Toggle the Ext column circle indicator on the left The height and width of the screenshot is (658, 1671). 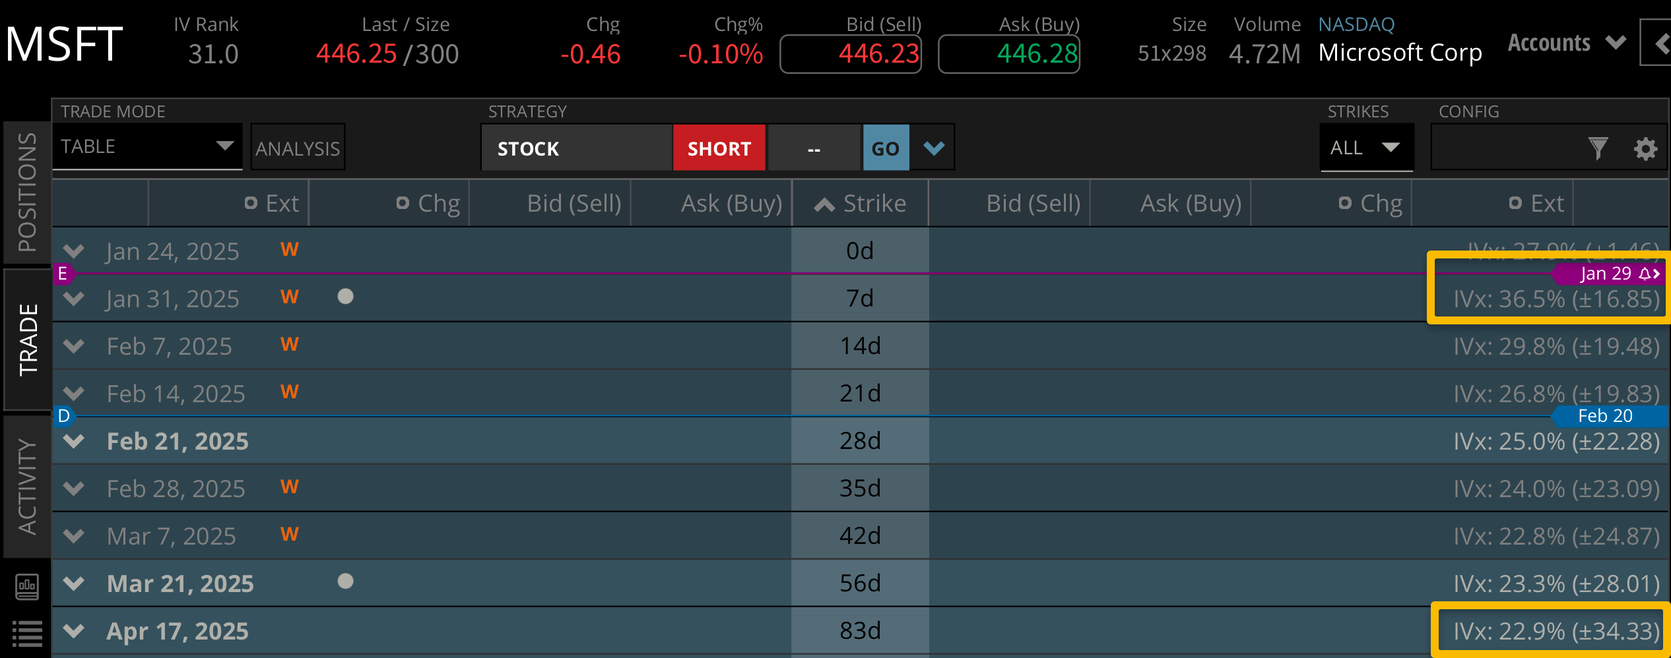(251, 203)
